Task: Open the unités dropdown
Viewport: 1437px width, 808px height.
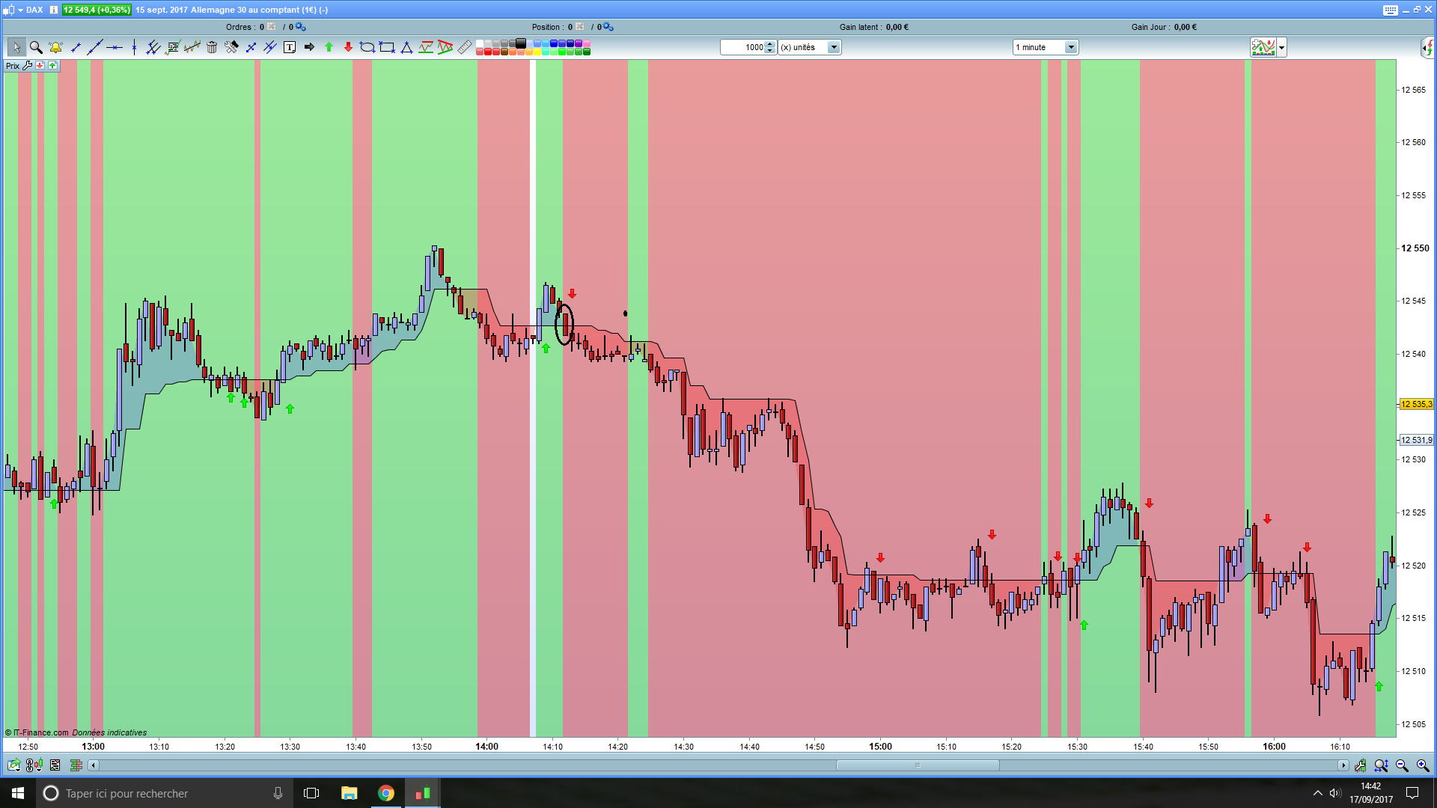Action: pos(834,47)
